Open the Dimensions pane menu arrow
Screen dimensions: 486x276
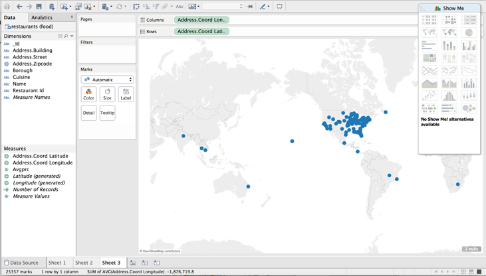click(72, 36)
